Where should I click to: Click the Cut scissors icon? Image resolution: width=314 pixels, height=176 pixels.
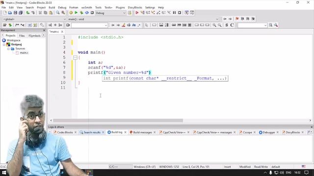pyautogui.click(x=40, y=13)
